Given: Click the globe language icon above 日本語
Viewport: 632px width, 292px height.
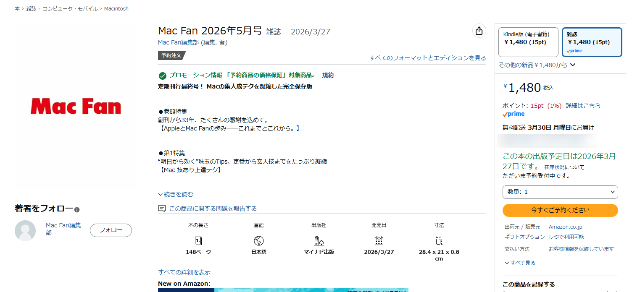Looking at the screenshot, I should (259, 241).
